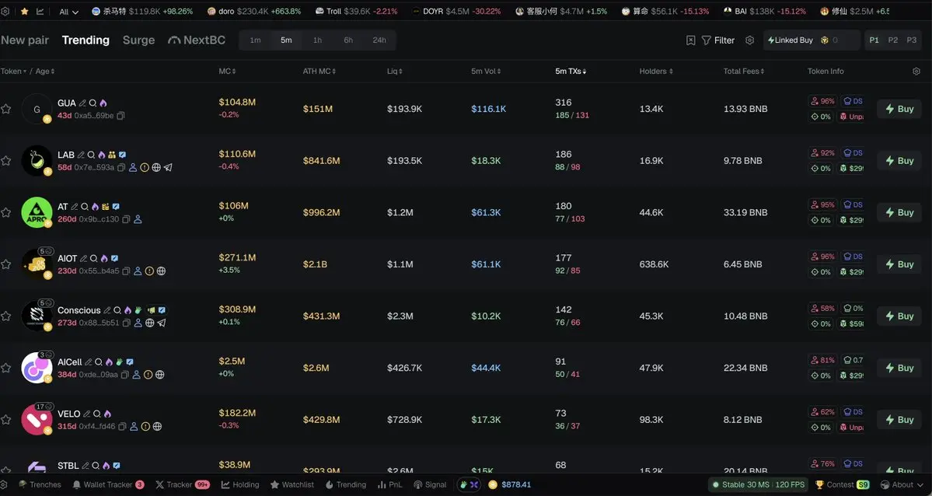
Task: Open the AT token logo
Action: click(37, 212)
